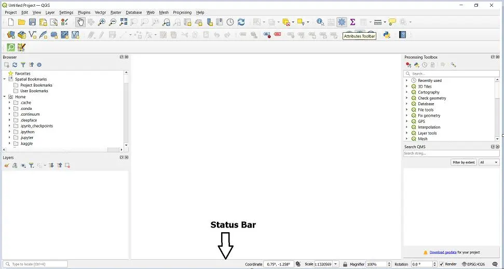
Task: Activate the Identify Features tool
Action: (x=320, y=22)
